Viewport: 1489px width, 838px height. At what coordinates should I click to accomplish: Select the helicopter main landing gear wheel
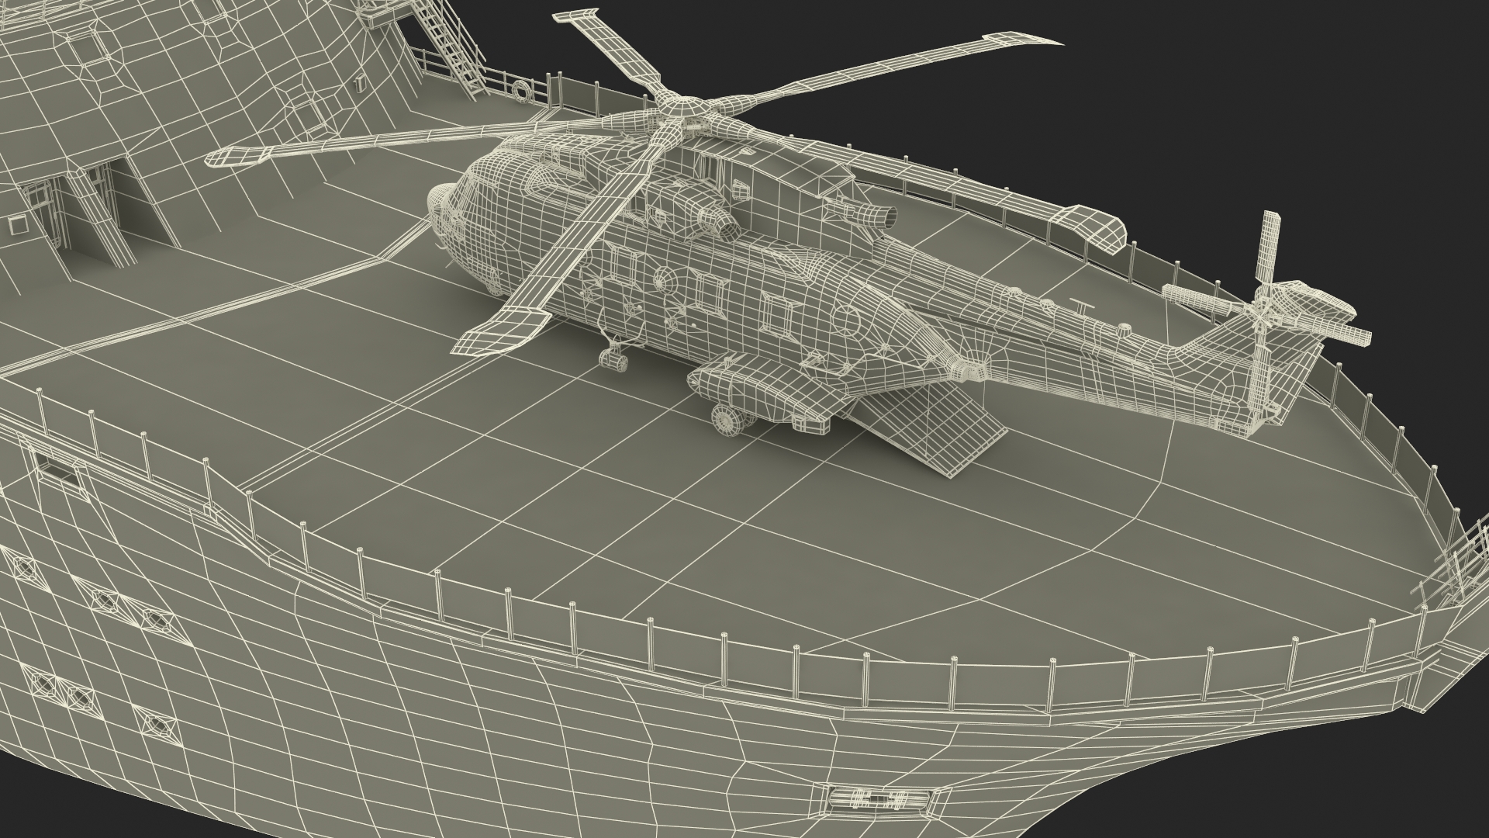point(729,419)
